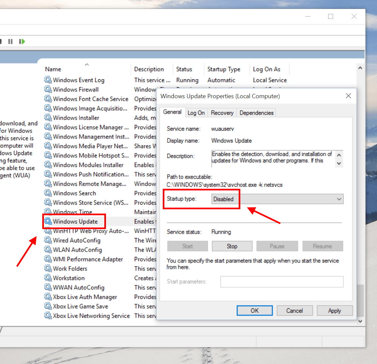This screenshot has width=377, height=364.
Task: Click the Start parameters input field
Action: coord(282,282)
